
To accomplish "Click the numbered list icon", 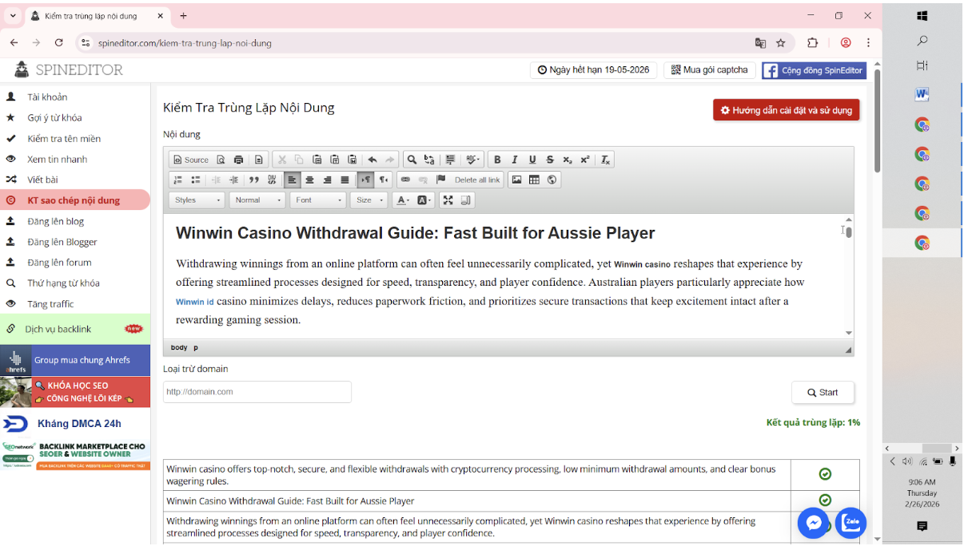I will pyautogui.click(x=178, y=180).
